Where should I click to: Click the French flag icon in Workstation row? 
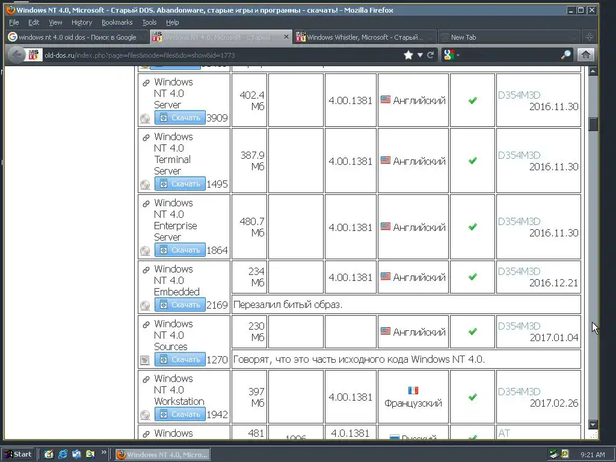click(x=413, y=390)
